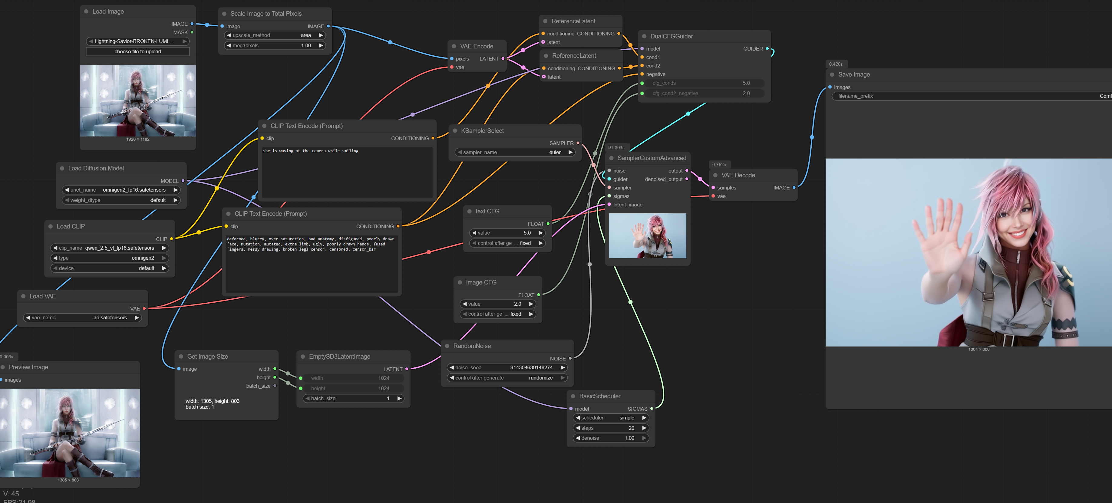
Task: Collapse the Scale Image to Total Pixels node
Action: (x=224, y=14)
